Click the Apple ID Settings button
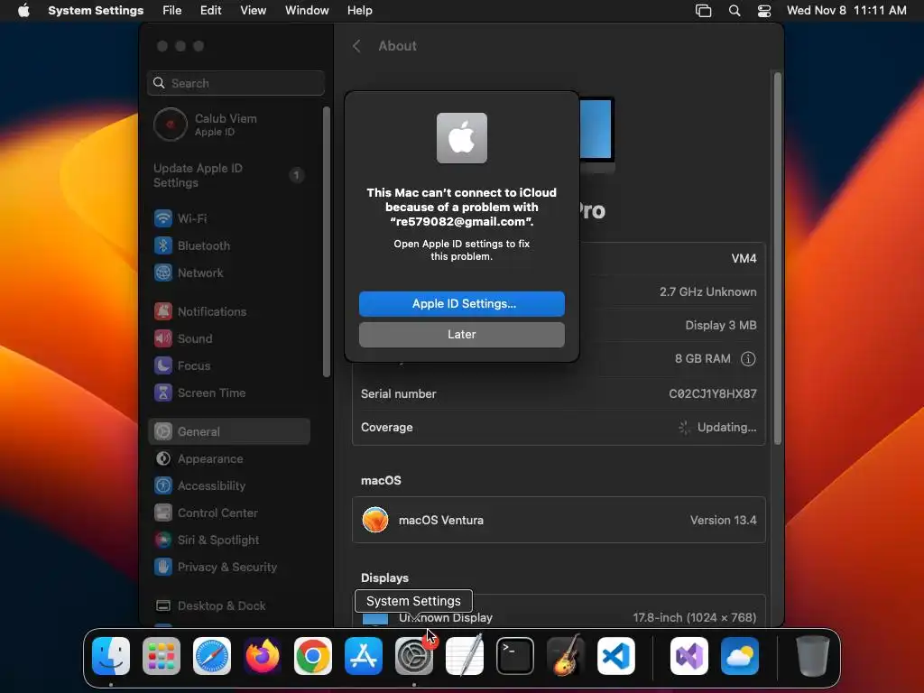Screen dimensions: 924x693 tap(461, 303)
